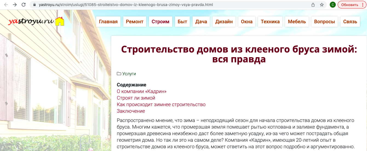Click the yastroyu.ru site logo

point(36,22)
